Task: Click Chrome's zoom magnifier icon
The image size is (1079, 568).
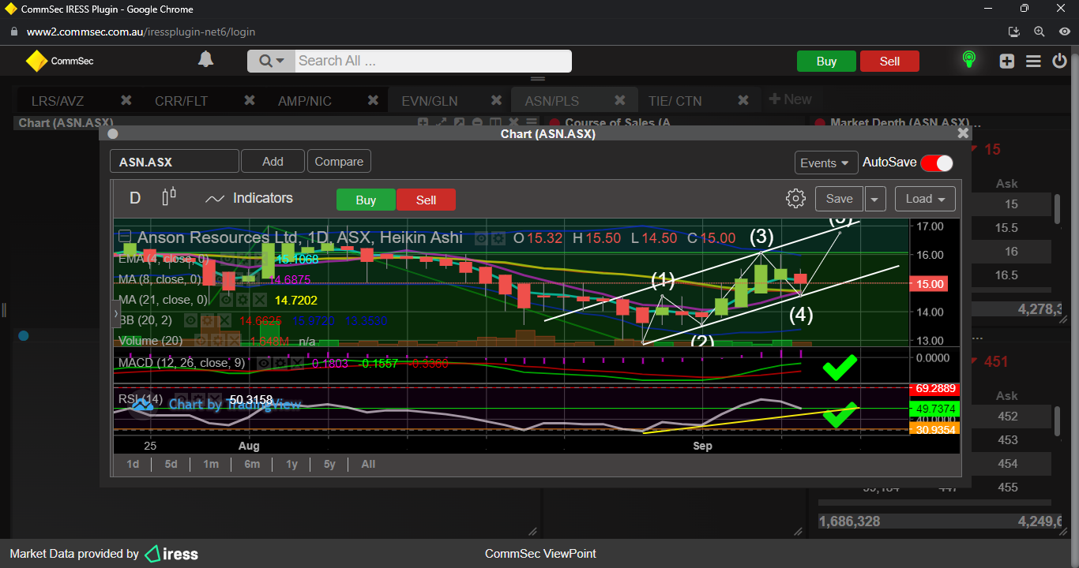Action: pyautogui.click(x=1039, y=32)
